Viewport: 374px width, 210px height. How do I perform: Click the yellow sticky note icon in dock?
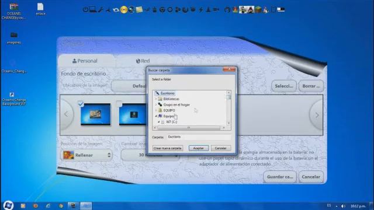tap(139, 9)
